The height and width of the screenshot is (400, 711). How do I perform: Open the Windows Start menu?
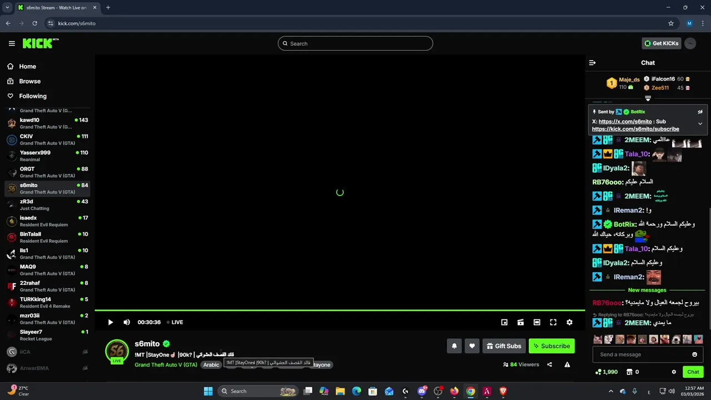click(208, 391)
